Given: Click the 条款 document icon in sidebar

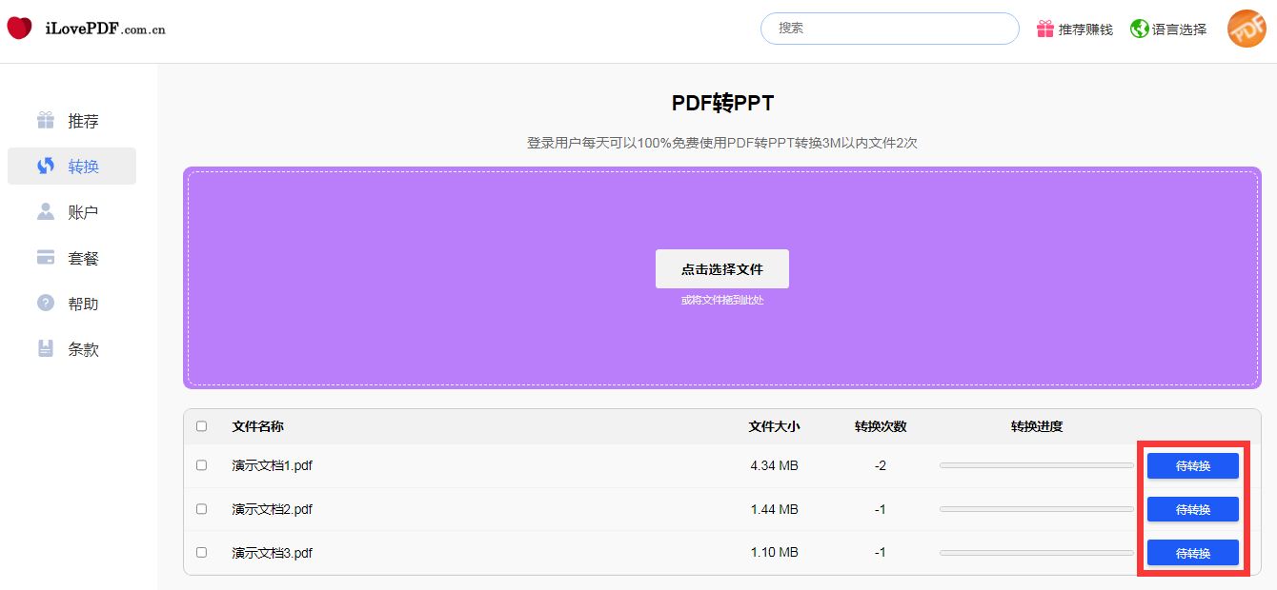Looking at the screenshot, I should pos(46,349).
